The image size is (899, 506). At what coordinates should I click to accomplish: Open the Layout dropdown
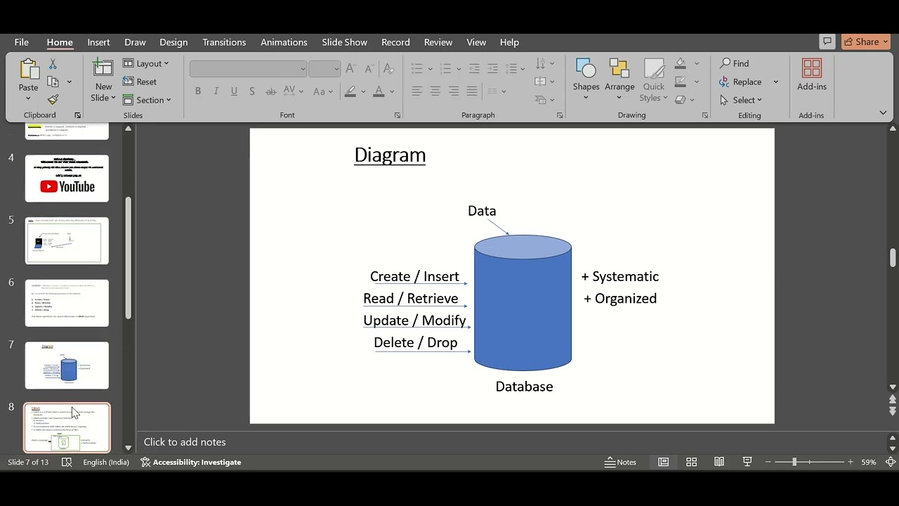tap(146, 63)
